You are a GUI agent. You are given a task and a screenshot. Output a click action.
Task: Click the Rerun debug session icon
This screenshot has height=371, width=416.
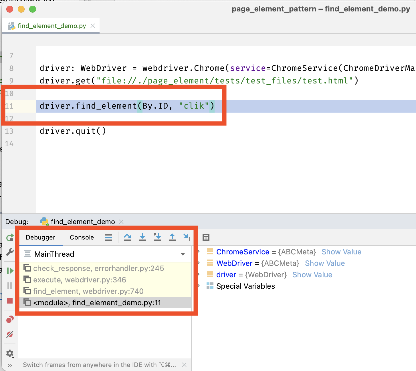(x=10, y=238)
